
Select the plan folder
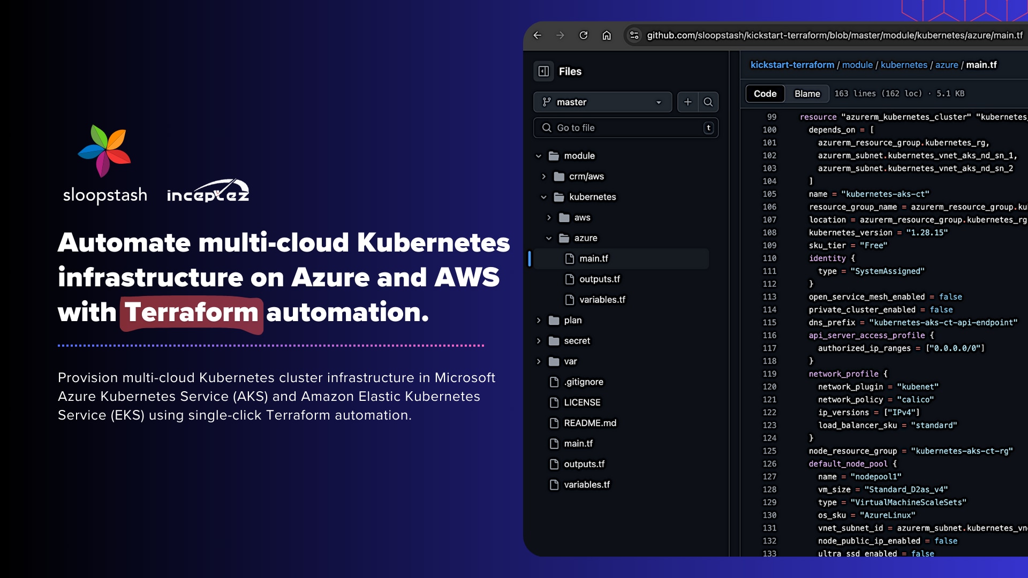tap(572, 321)
